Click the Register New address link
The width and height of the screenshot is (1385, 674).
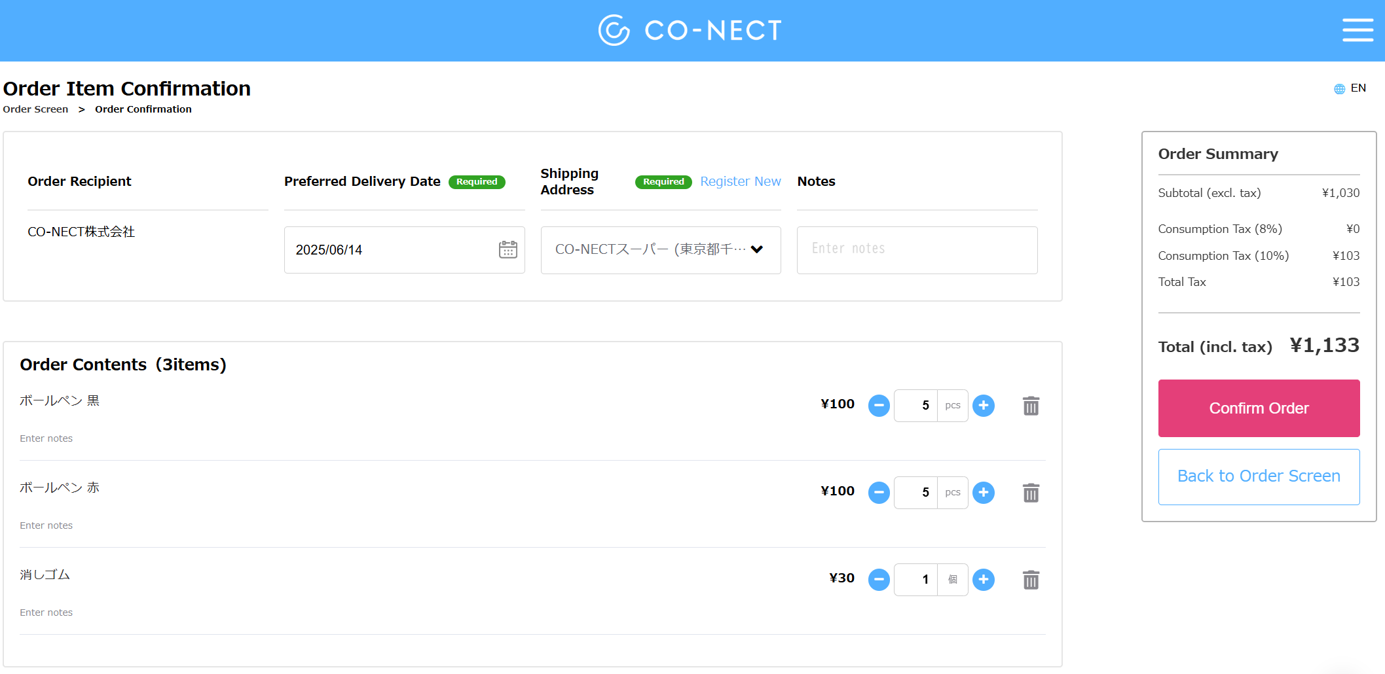point(741,181)
